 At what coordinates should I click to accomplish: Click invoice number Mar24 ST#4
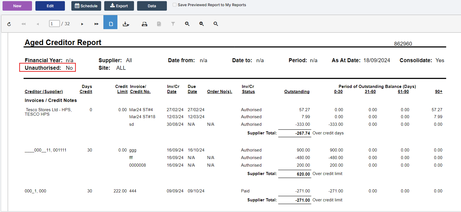tap(141, 110)
